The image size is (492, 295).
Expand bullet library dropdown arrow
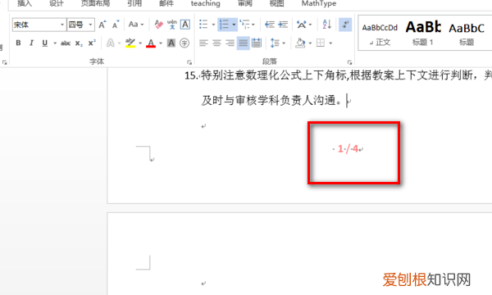pos(213,25)
